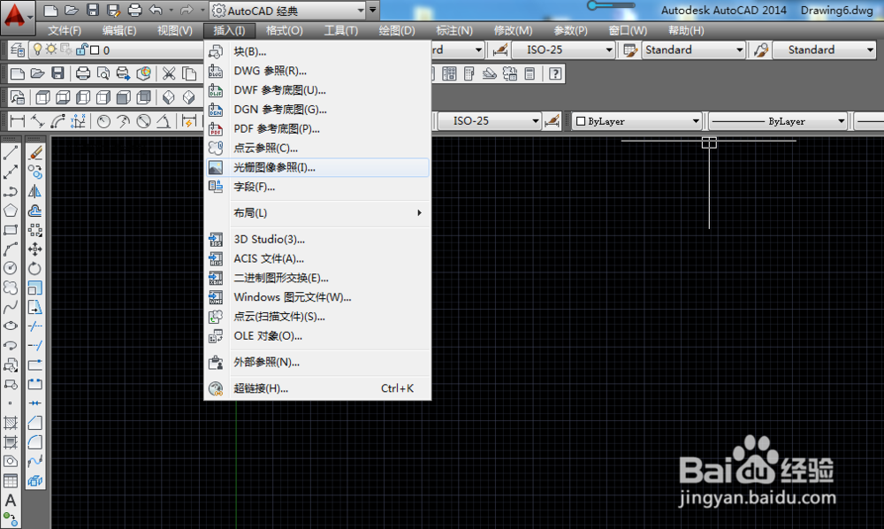This screenshot has width=884, height=529.
Task: Click the Print Preview icon in standard toolbar
Action: 103,73
